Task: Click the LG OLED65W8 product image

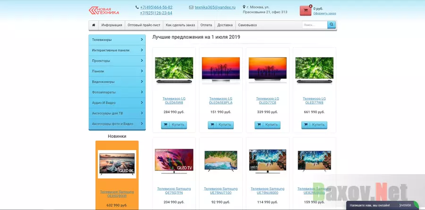Action: [x=174, y=70]
